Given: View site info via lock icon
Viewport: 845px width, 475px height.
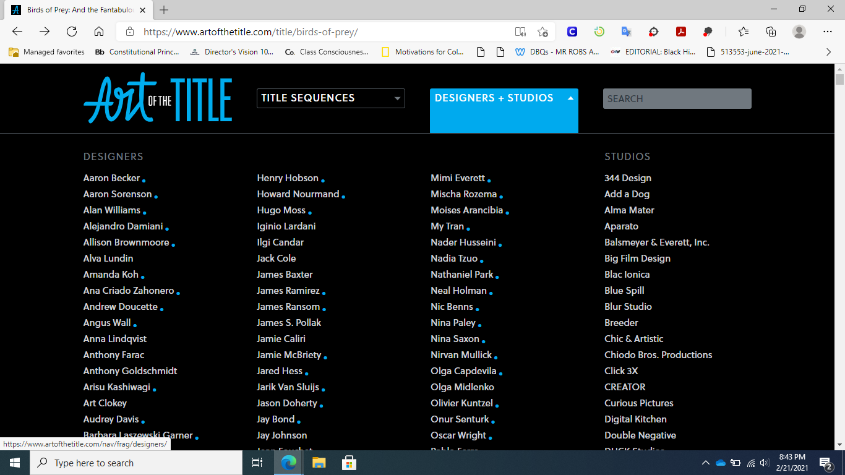Looking at the screenshot, I should pyautogui.click(x=130, y=32).
